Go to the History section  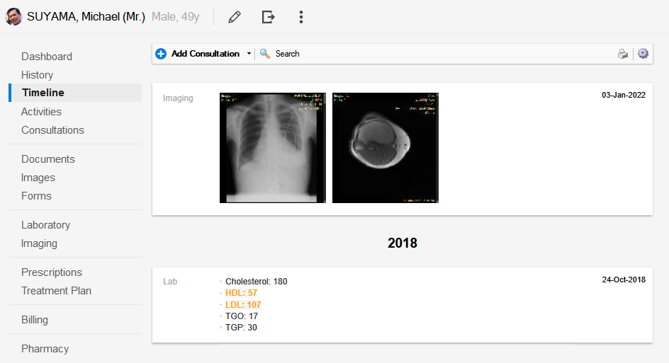(37, 75)
